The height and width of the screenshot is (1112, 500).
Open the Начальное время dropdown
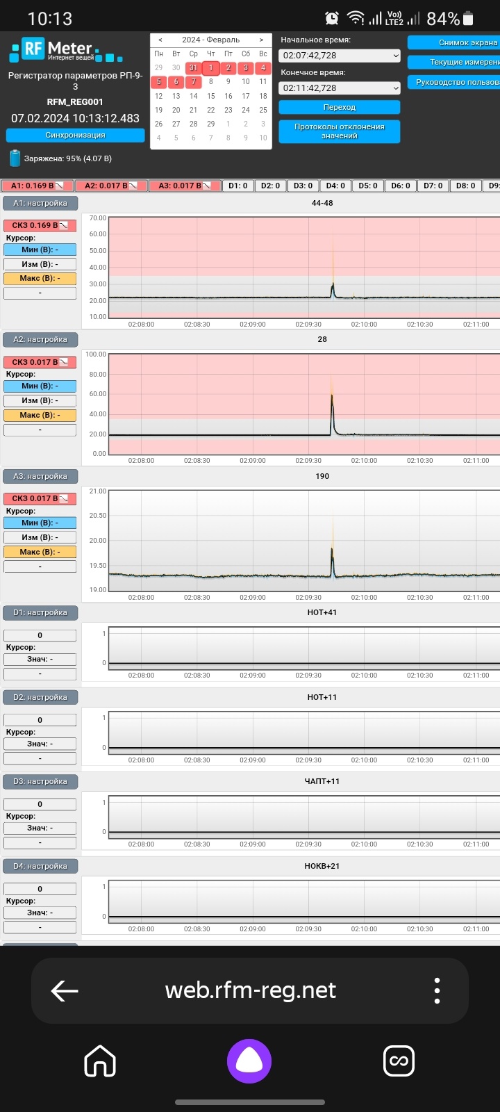340,56
